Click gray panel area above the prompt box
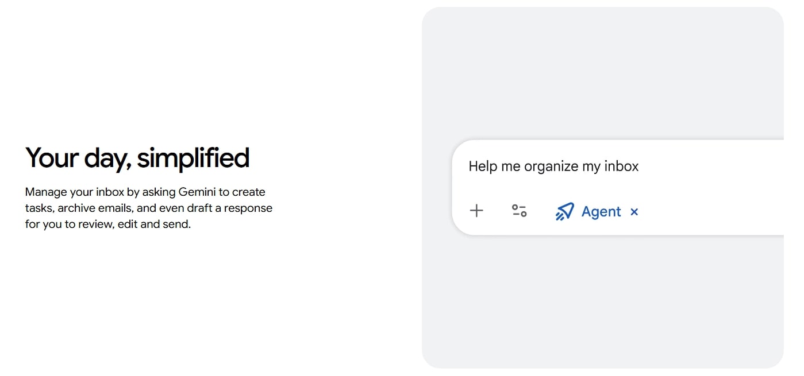 [x=602, y=75]
